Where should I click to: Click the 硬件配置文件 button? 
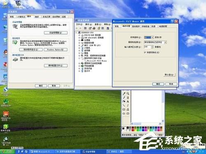coord(56,66)
